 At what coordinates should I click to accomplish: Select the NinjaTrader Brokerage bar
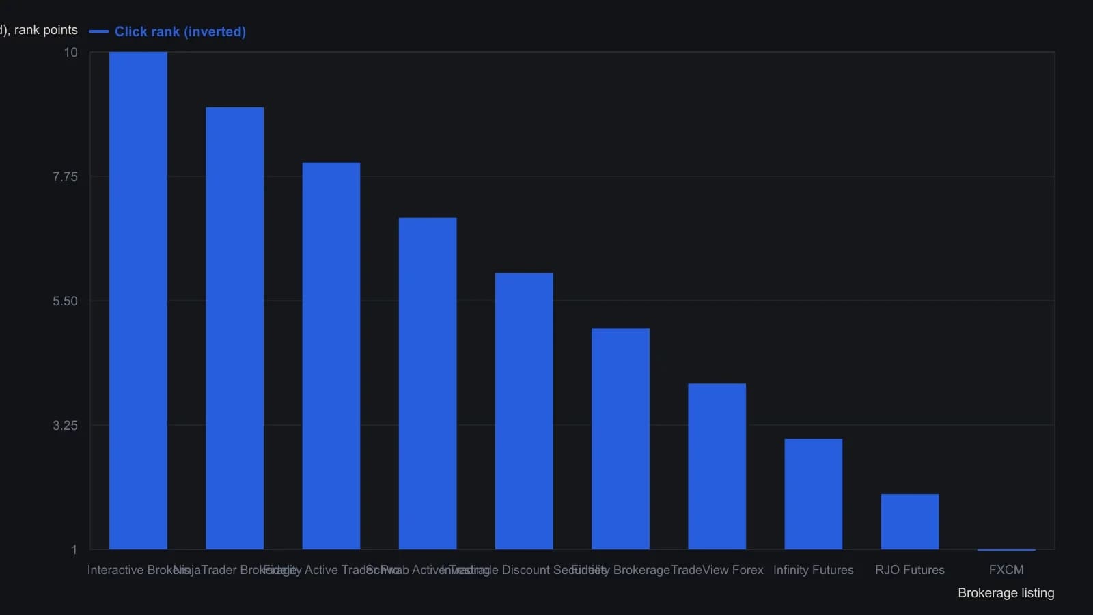point(234,328)
